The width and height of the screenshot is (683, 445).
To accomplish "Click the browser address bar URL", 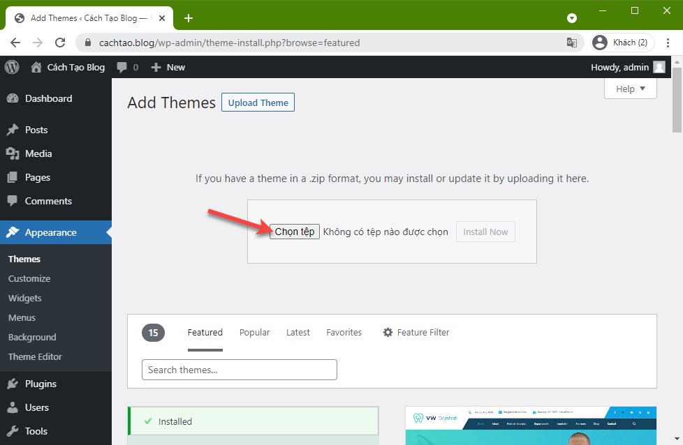I will (229, 43).
